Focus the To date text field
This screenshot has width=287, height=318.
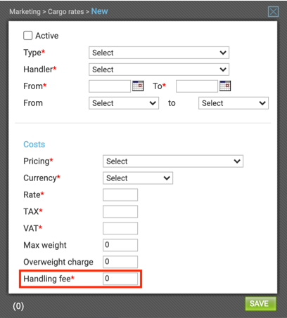pos(197,86)
